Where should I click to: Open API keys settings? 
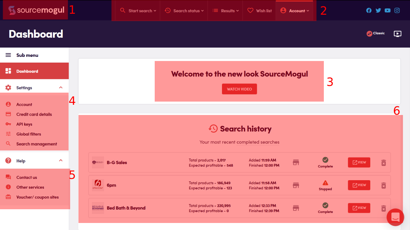(24, 124)
